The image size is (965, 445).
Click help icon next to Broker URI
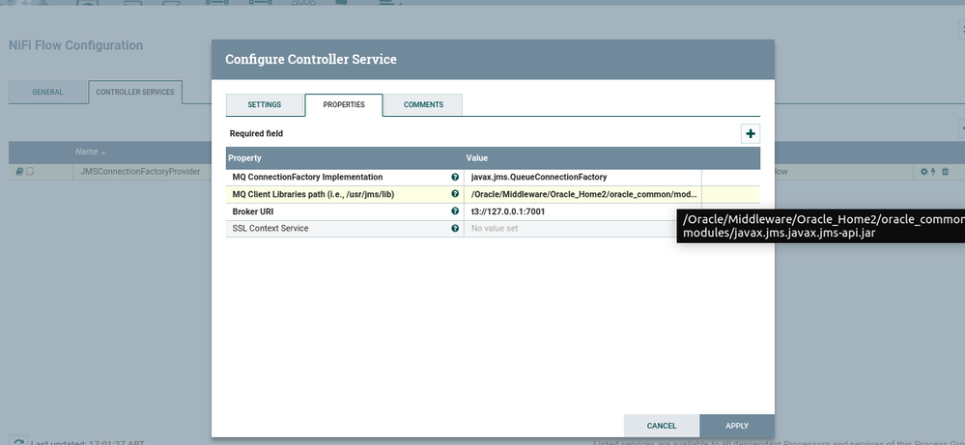[455, 211]
